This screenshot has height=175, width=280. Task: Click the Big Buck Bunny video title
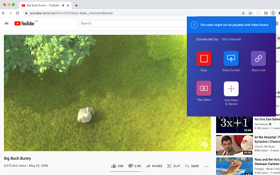point(17,158)
